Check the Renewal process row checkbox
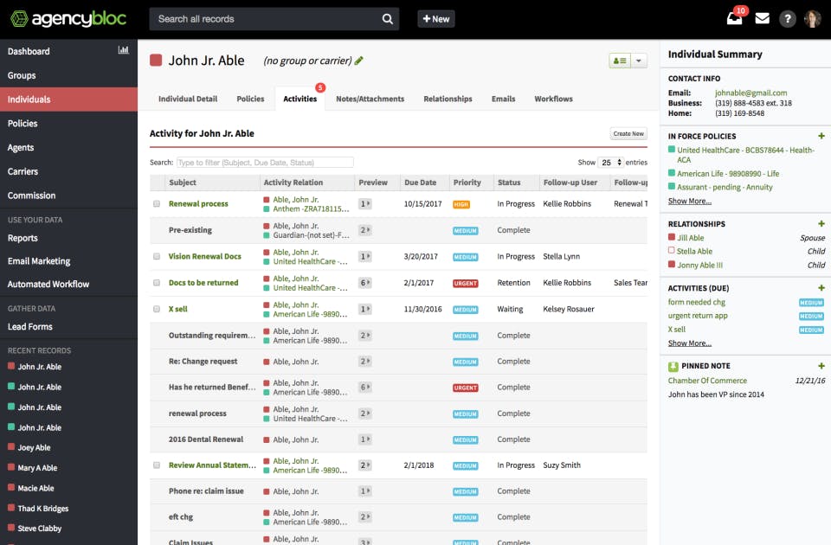The width and height of the screenshot is (831, 545). point(157,204)
